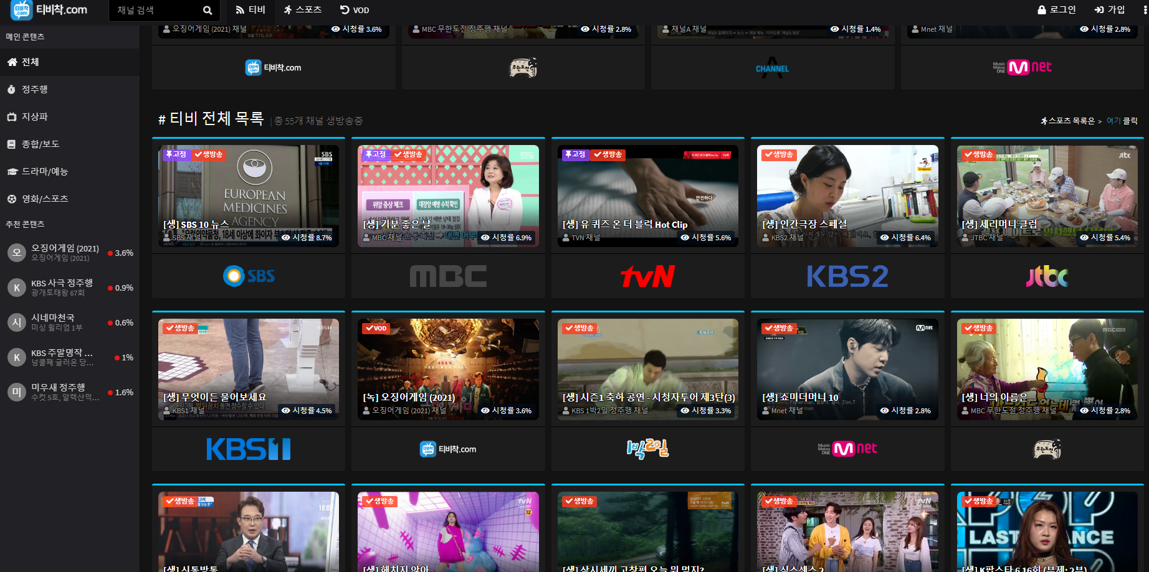Click 고정 pin badge on tvN card

click(576, 154)
